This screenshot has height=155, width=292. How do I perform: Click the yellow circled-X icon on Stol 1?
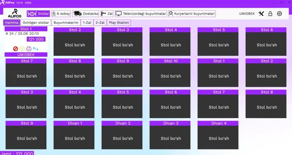click(x=22, y=49)
